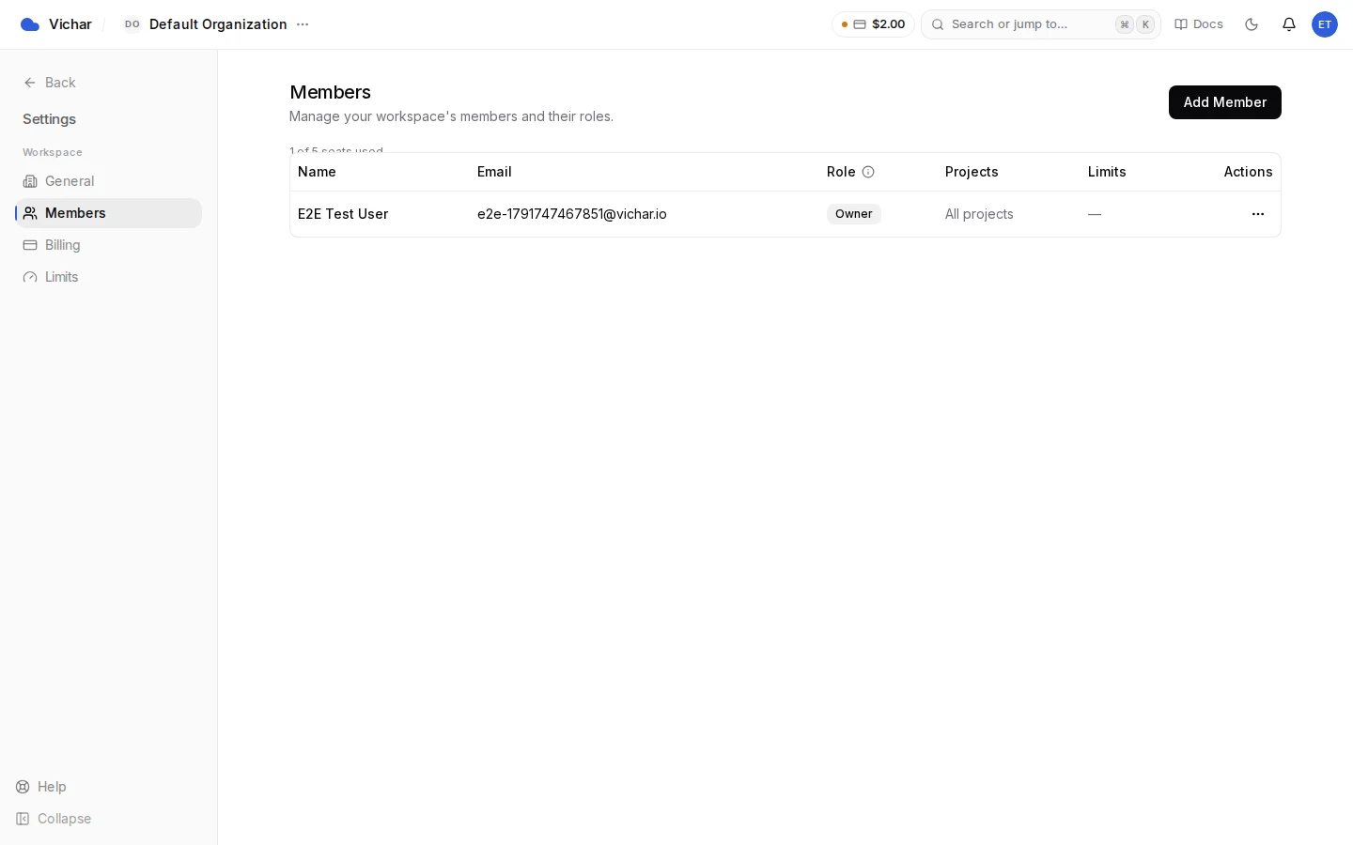The width and height of the screenshot is (1353, 845).
Task: Click the All projects cell
Action: click(x=979, y=214)
